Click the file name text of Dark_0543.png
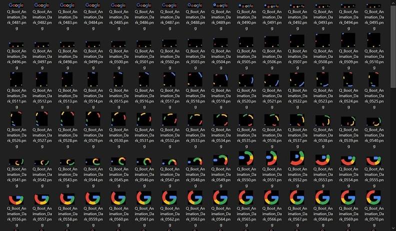The image size is (396, 231). point(67,177)
